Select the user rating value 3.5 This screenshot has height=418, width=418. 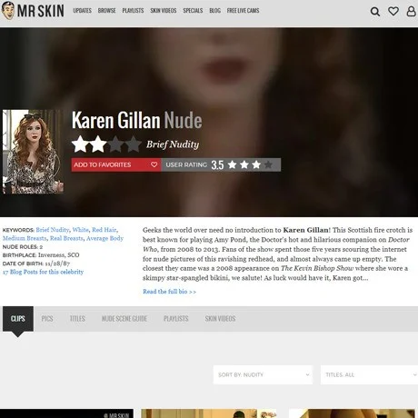(217, 165)
